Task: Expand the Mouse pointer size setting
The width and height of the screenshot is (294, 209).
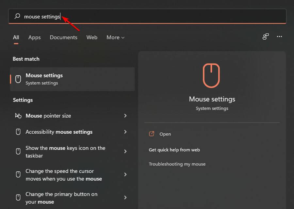Action: coord(125,116)
